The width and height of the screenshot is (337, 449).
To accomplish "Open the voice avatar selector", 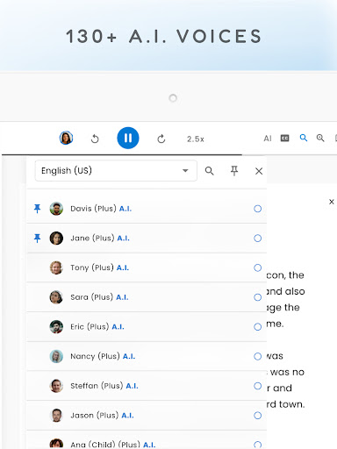I will (x=66, y=138).
